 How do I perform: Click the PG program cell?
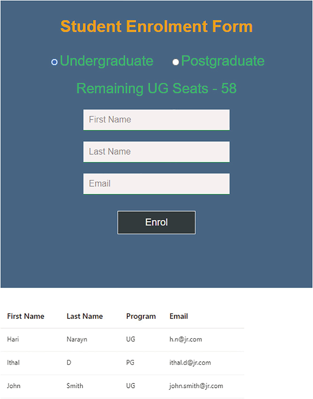coord(130,363)
